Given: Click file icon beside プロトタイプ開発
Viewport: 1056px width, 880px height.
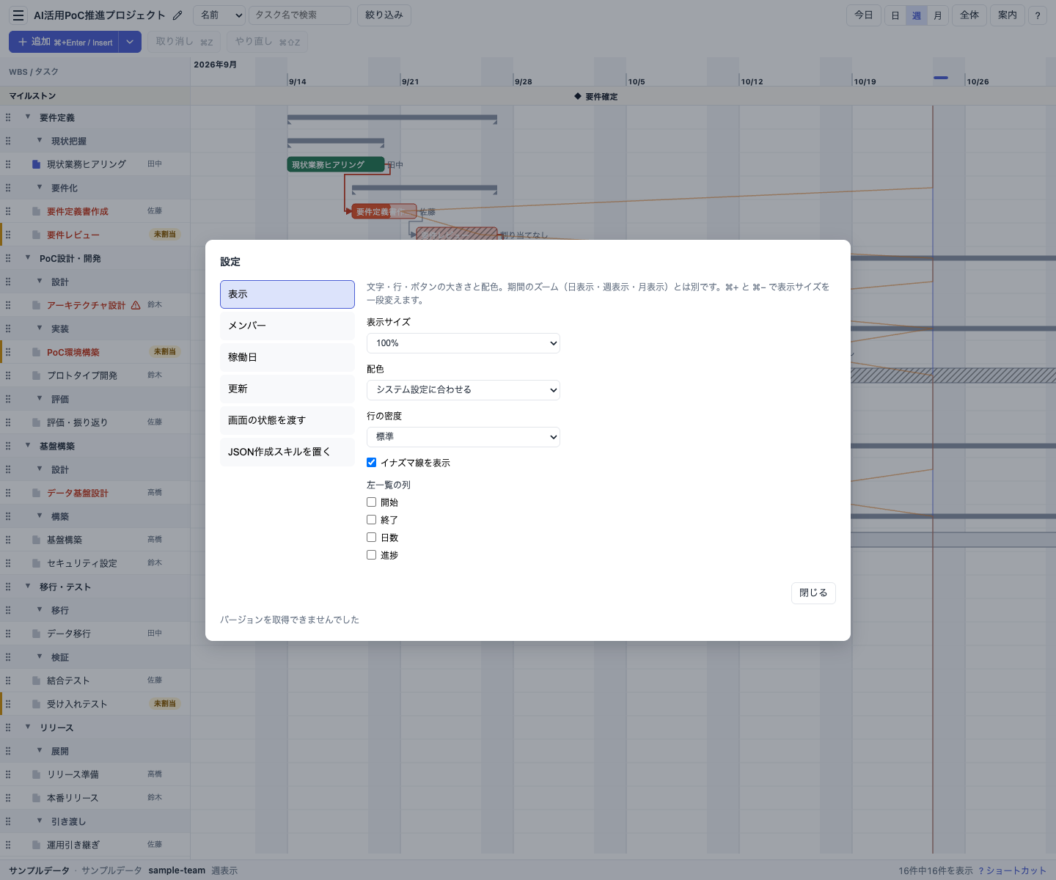Looking at the screenshot, I should click(36, 375).
